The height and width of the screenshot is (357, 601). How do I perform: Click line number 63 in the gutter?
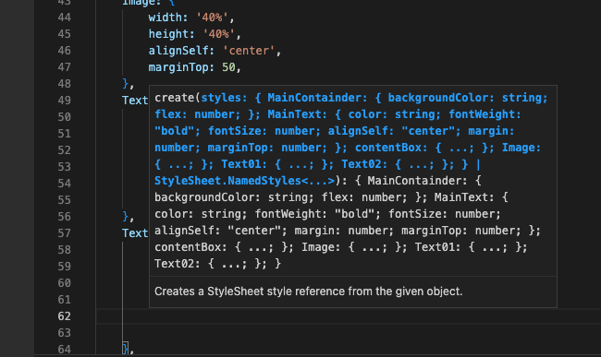pyautogui.click(x=65, y=333)
